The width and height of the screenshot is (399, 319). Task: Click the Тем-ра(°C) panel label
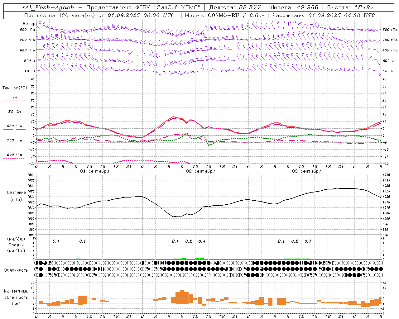coord(15,88)
